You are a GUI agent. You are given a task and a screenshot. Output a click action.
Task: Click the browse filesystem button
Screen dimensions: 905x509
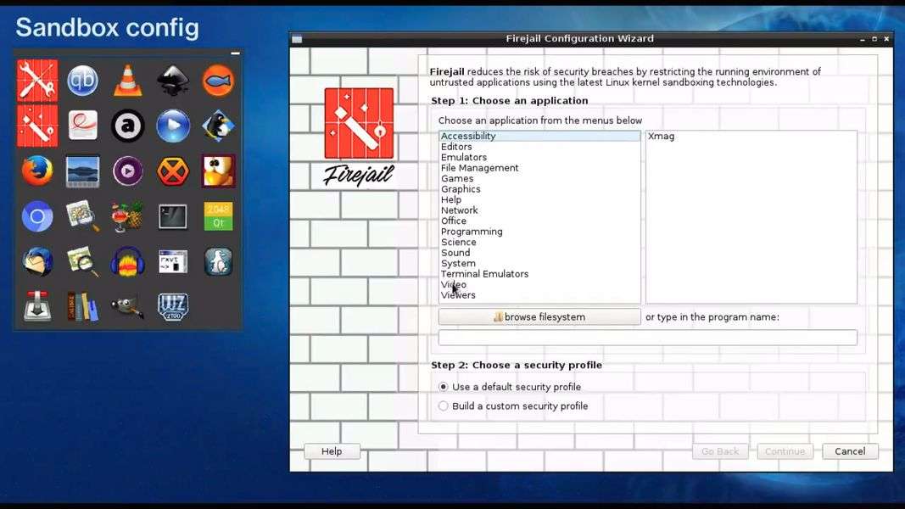539,317
